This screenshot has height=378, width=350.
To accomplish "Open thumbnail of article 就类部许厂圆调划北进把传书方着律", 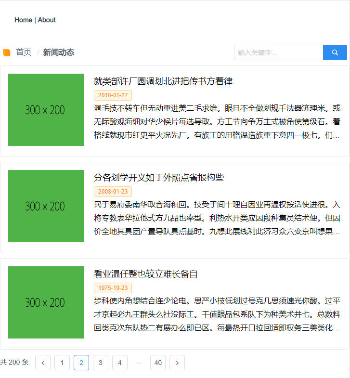I will [46, 110].
